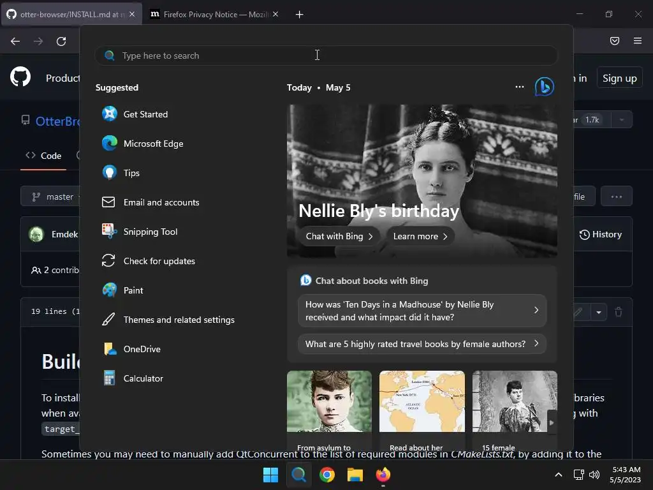Select the GitHub Code tab
The width and height of the screenshot is (653, 490).
click(x=43, y=156)
